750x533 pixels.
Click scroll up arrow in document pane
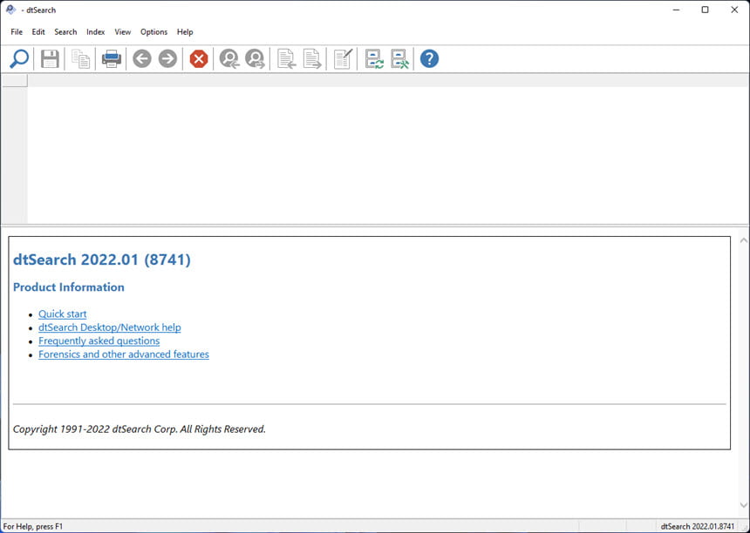(744, 240)
